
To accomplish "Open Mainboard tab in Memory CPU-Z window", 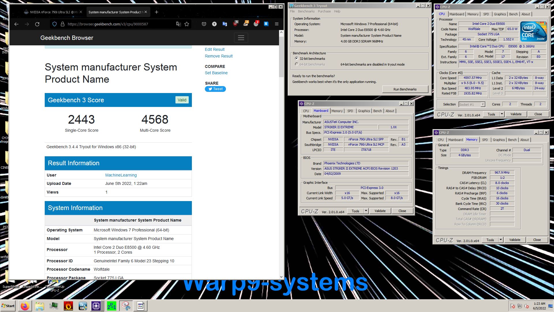I will (x=456, y=140).
